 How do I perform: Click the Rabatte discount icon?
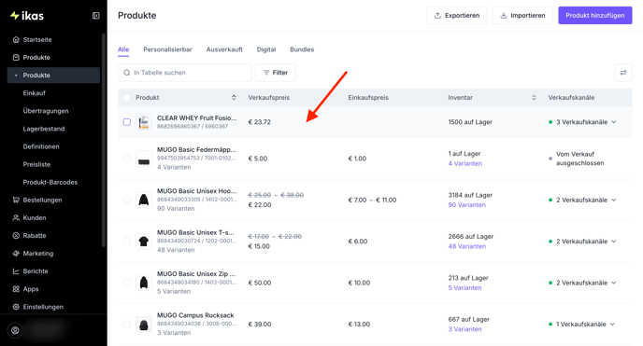tap(16, 236)
